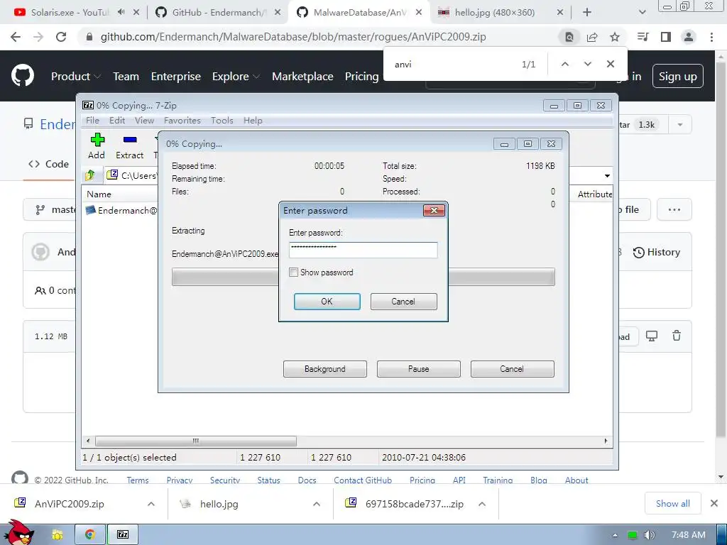Go to next find result
Viewport: 727px width, 545px height.
coord(587,64)
